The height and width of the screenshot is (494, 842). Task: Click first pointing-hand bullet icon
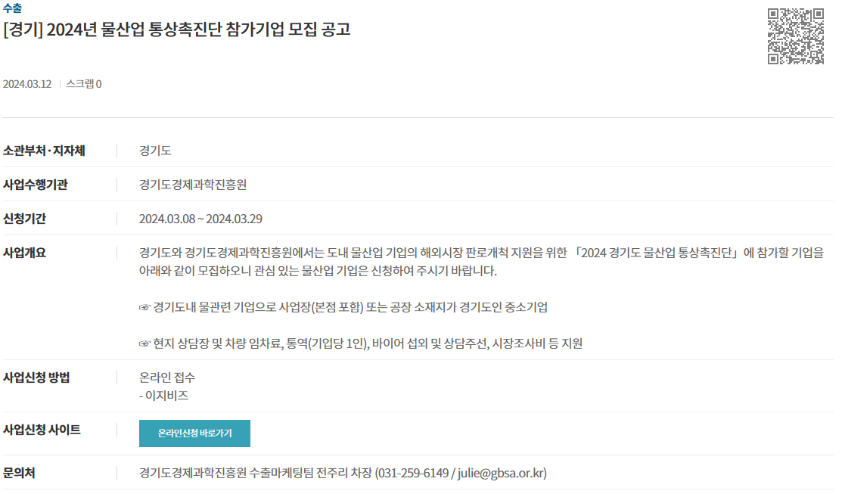click(144, 308)
